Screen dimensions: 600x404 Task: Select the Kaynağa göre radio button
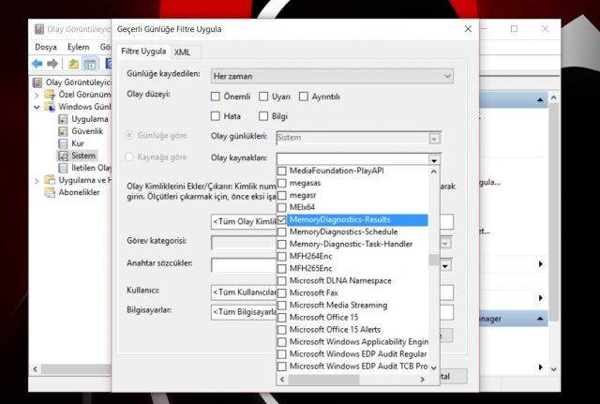tap(129, 157)
